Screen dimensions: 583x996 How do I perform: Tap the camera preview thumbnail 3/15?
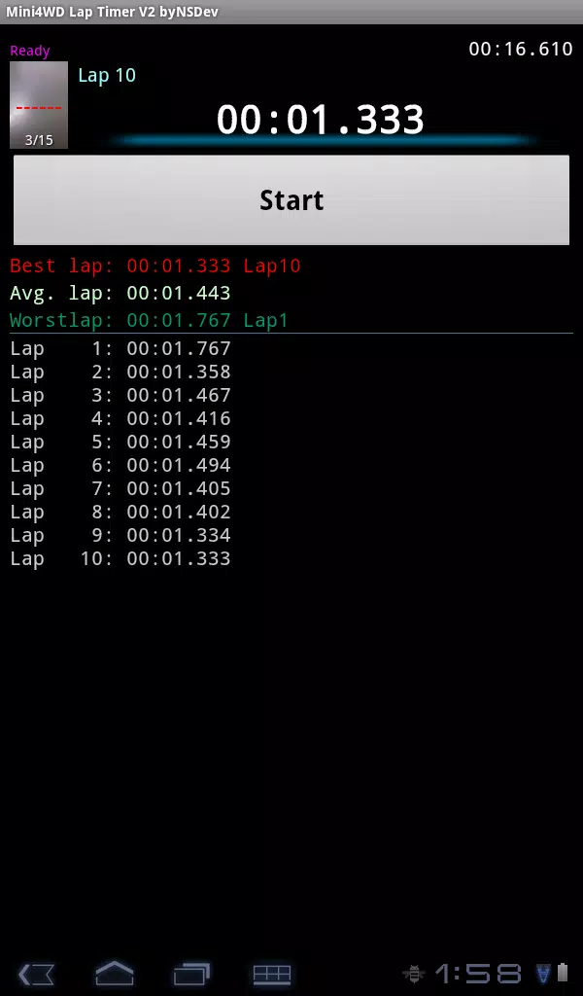coord(39,105)
